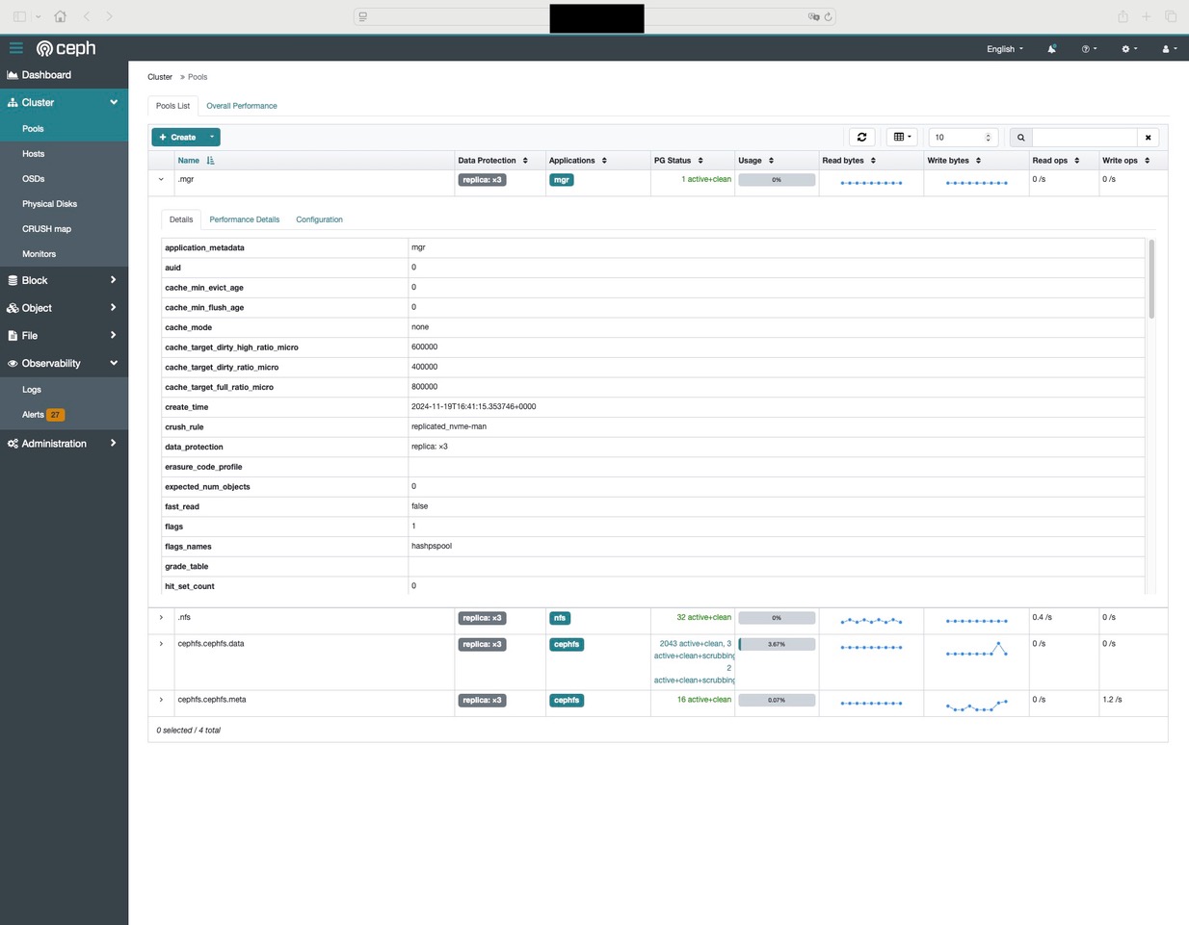1189x925 pixels.
Task: Expand the Block sidebar section
Action: (x=64, y=280)
